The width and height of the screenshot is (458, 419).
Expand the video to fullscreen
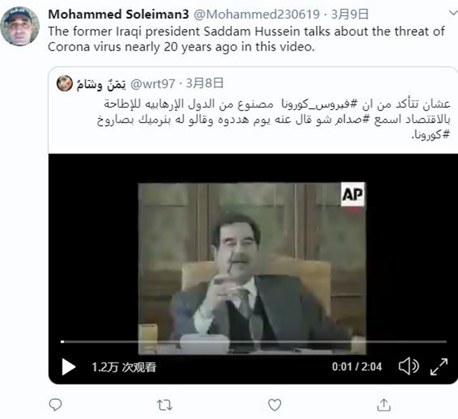point(439,367)
